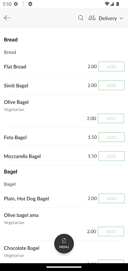128x271 pixels.
Task: Add Mozzarella Bagel to order
Action: (x=111, y=156)
